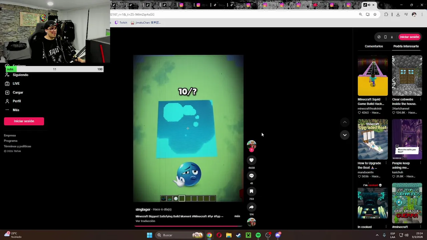Save the video with the bookmark icon

(x=252, y=191)
